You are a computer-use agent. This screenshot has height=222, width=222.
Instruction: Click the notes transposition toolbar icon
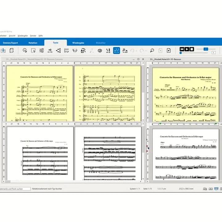coord(75,51)
